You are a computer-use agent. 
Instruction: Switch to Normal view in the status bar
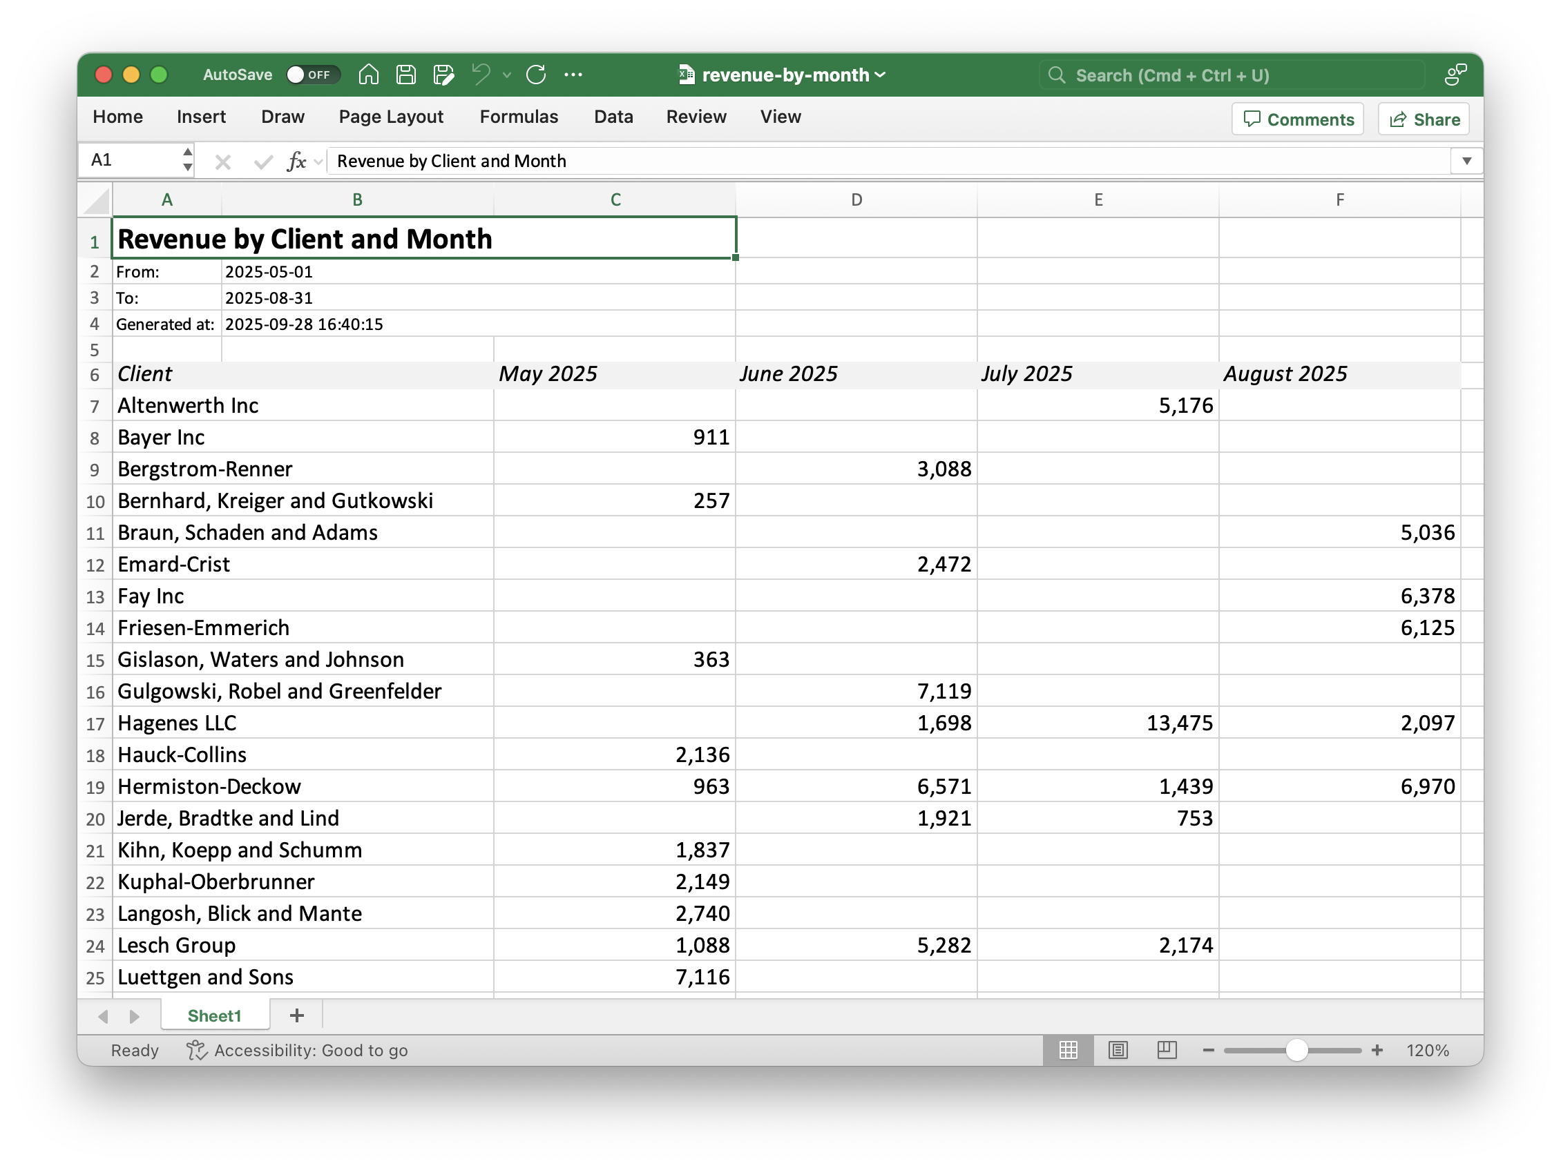(1068, 1050)
